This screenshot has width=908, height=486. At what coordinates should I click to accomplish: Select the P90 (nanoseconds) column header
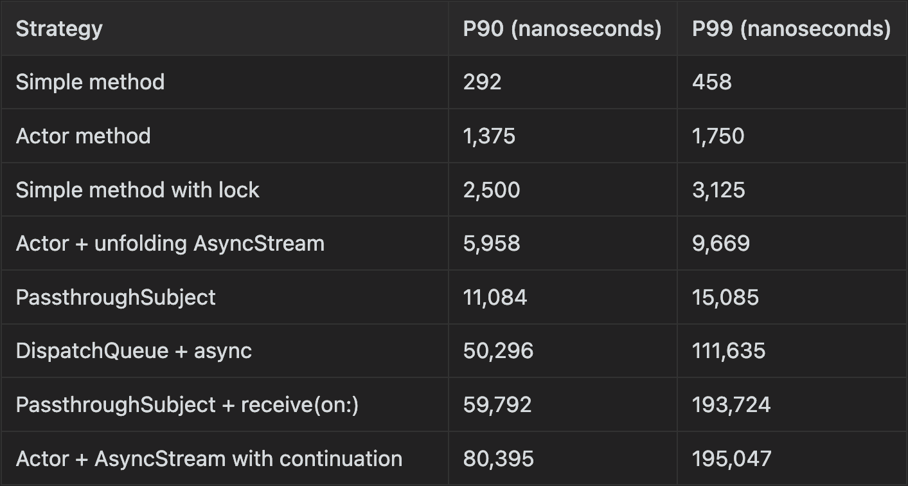[x=562, y=29]
